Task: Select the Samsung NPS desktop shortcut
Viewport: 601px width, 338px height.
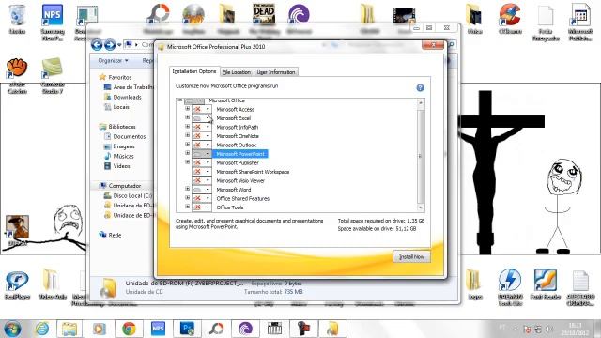Action: 53,23
